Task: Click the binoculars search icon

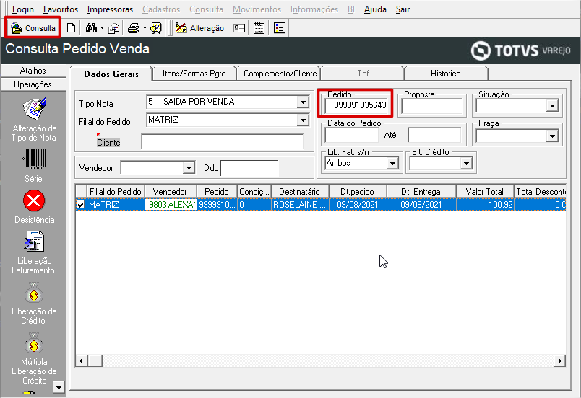Action: [x=91, y=28]
